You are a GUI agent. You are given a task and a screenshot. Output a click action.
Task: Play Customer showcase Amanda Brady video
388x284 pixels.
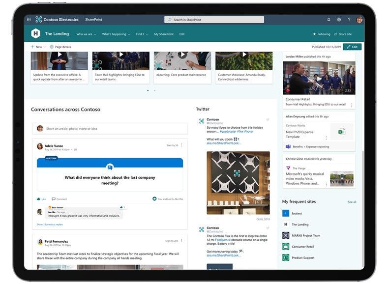point(244,55)
